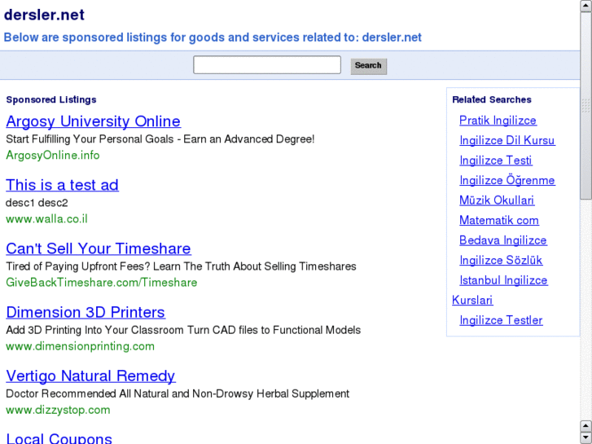Open the Dimension 3D Printers link

click(x=86, y=312)
